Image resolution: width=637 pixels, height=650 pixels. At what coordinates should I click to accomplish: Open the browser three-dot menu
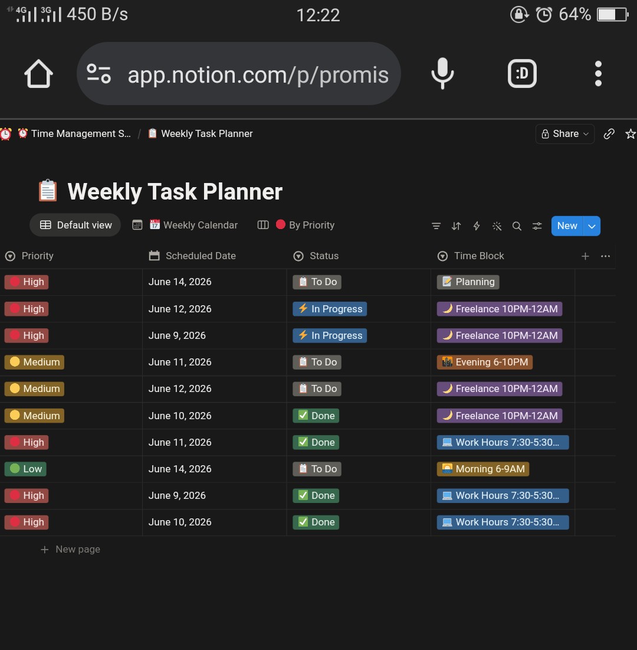597,74
